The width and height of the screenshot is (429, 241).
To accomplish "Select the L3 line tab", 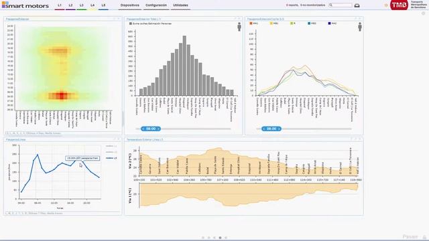I will (82, 5).
